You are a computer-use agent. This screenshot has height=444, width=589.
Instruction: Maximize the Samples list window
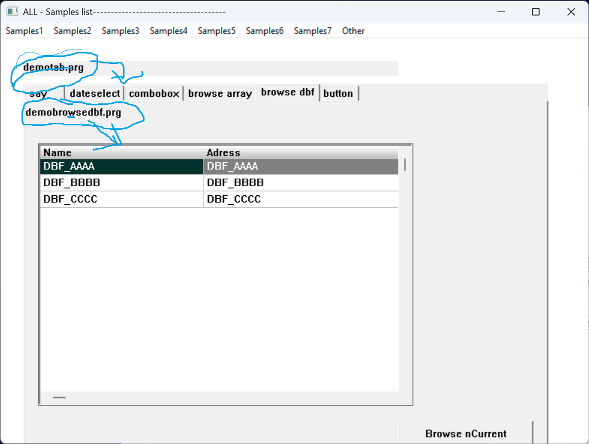pos(535,12)
